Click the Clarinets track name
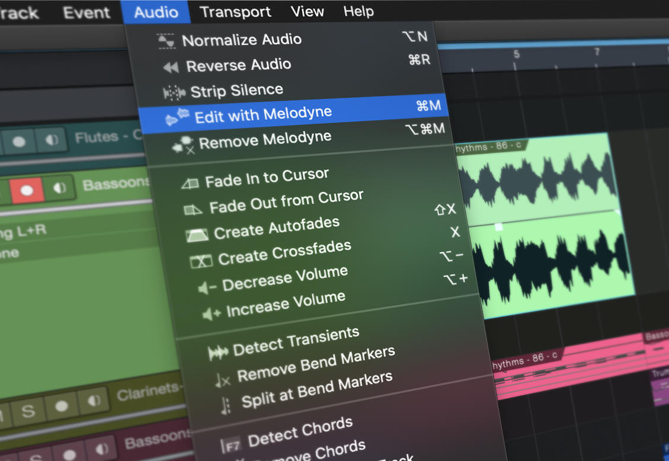The width and height of the screenshot is (669, 461). [x=149, y=391]
